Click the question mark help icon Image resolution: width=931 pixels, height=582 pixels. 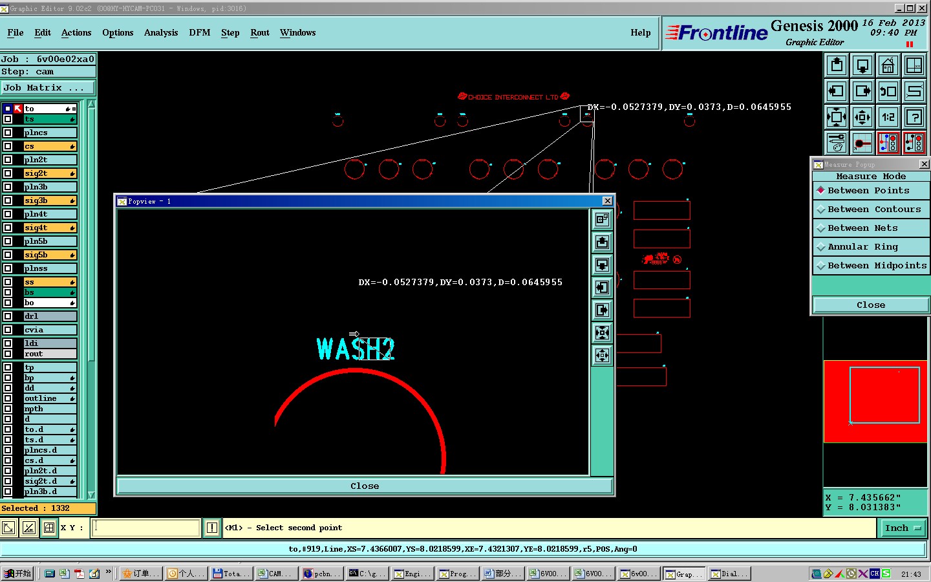click(914, 117)
